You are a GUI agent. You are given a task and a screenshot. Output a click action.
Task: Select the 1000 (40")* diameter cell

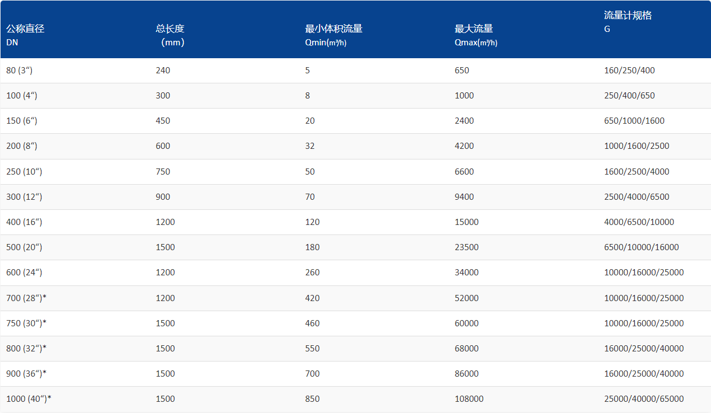tap(29, 399)
